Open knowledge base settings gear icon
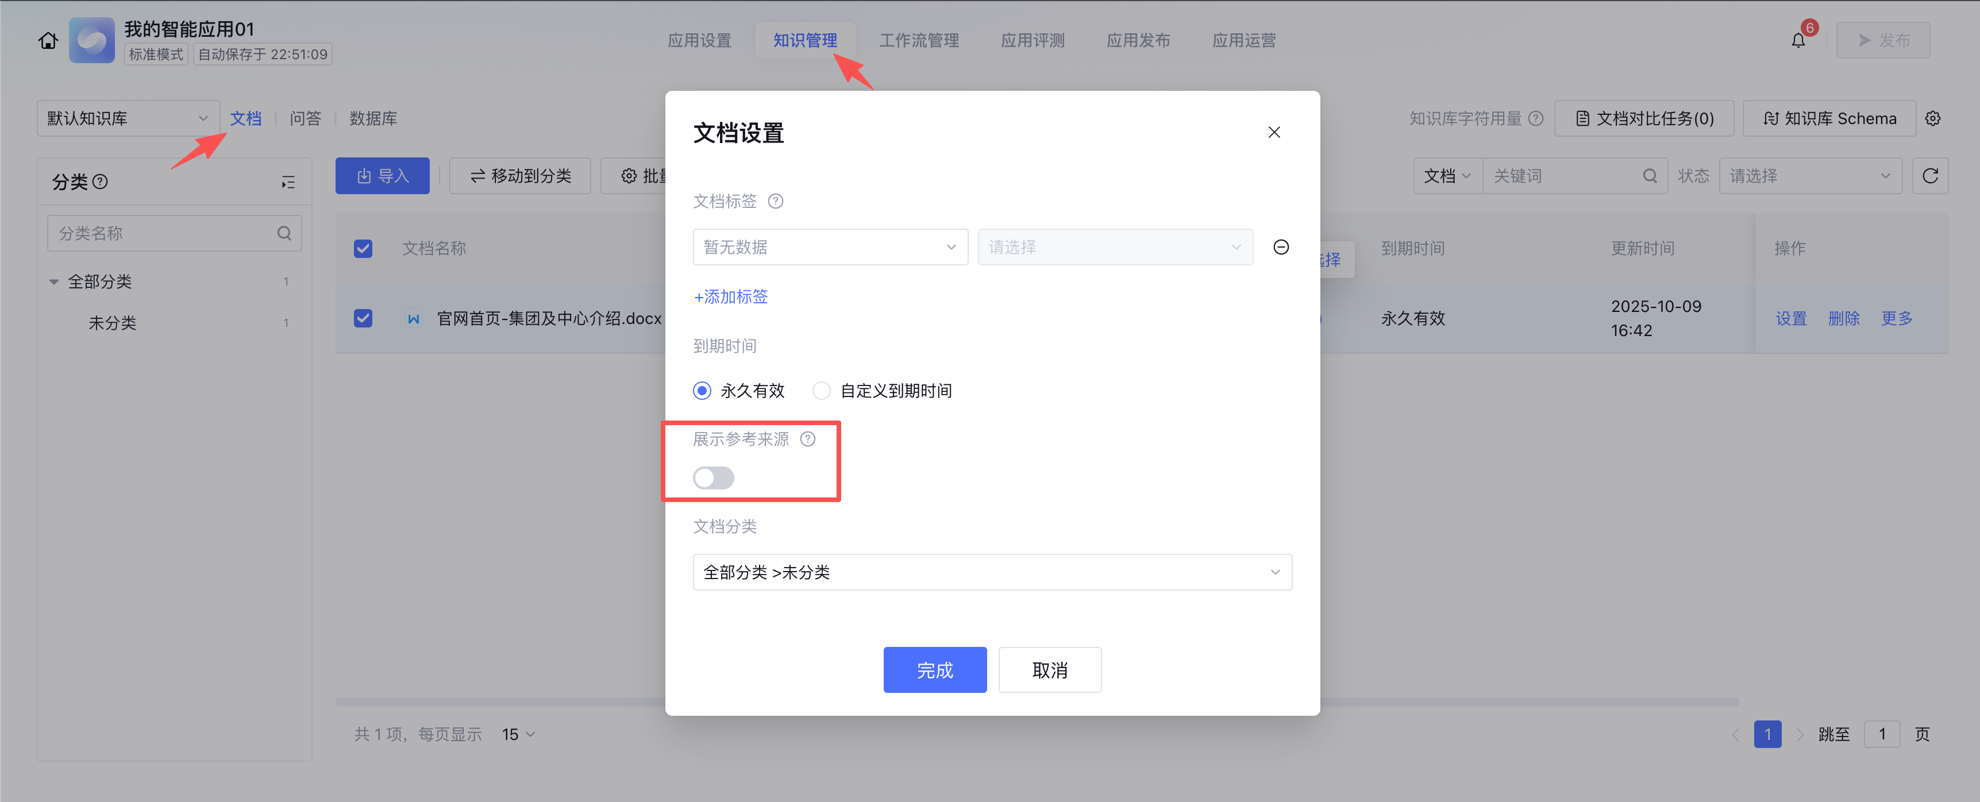1980x802 pixels. [x=1932, y=118]
